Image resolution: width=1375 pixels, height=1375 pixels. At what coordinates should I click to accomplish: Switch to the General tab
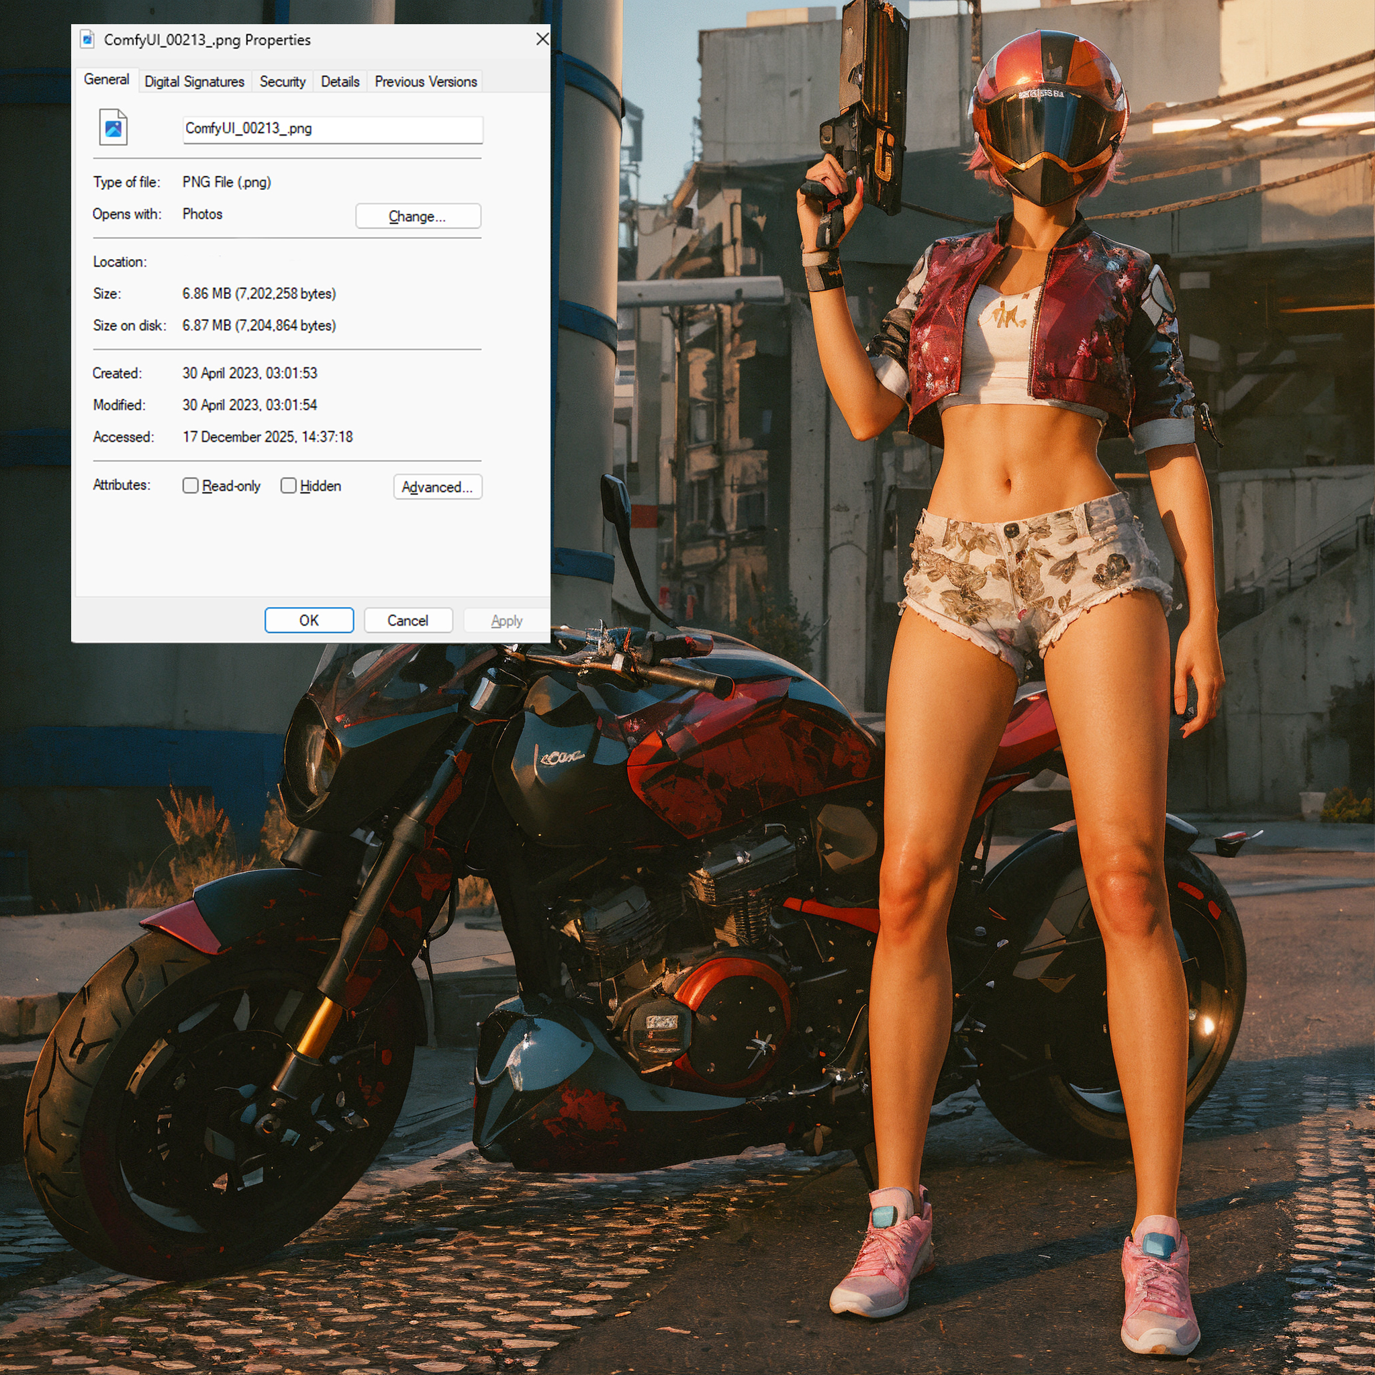(x=107, y=80)
